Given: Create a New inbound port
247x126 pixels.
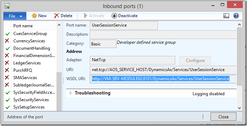Looking at the screenshot, I should (39, 16).
